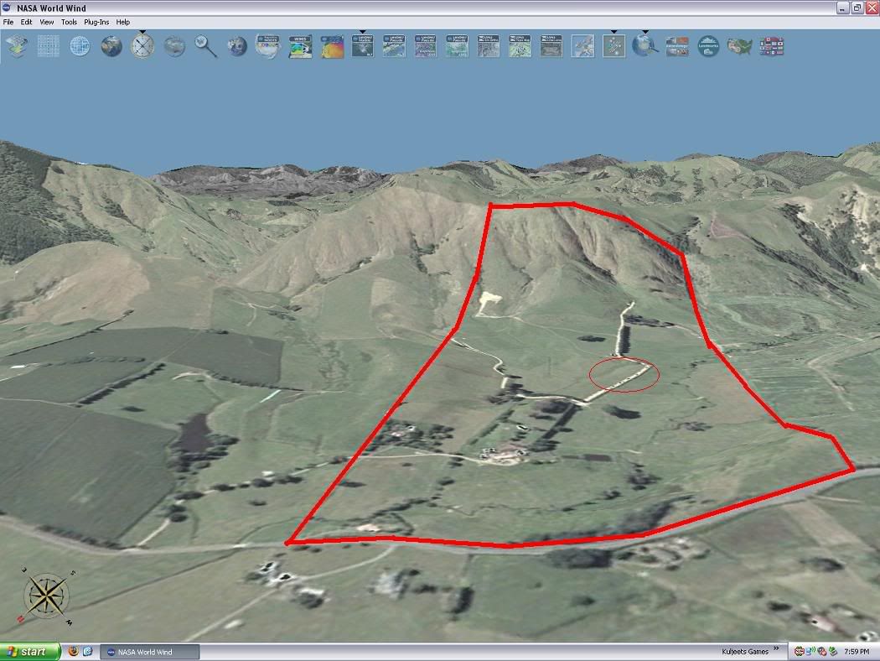The image size is (880, 661).
Task: Open the Plug-Ins menu
Action: click(96, 22)
